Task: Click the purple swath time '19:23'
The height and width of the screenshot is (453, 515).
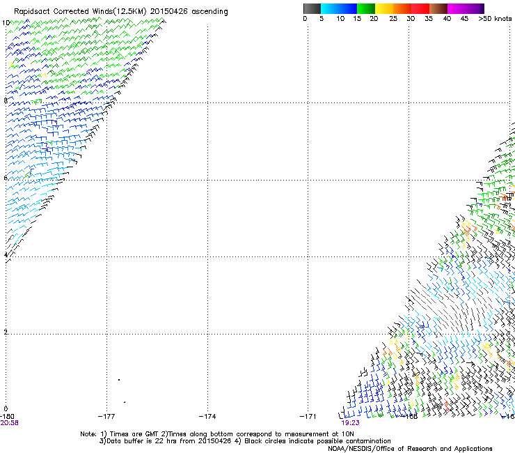Action: [x=350, y=423]
